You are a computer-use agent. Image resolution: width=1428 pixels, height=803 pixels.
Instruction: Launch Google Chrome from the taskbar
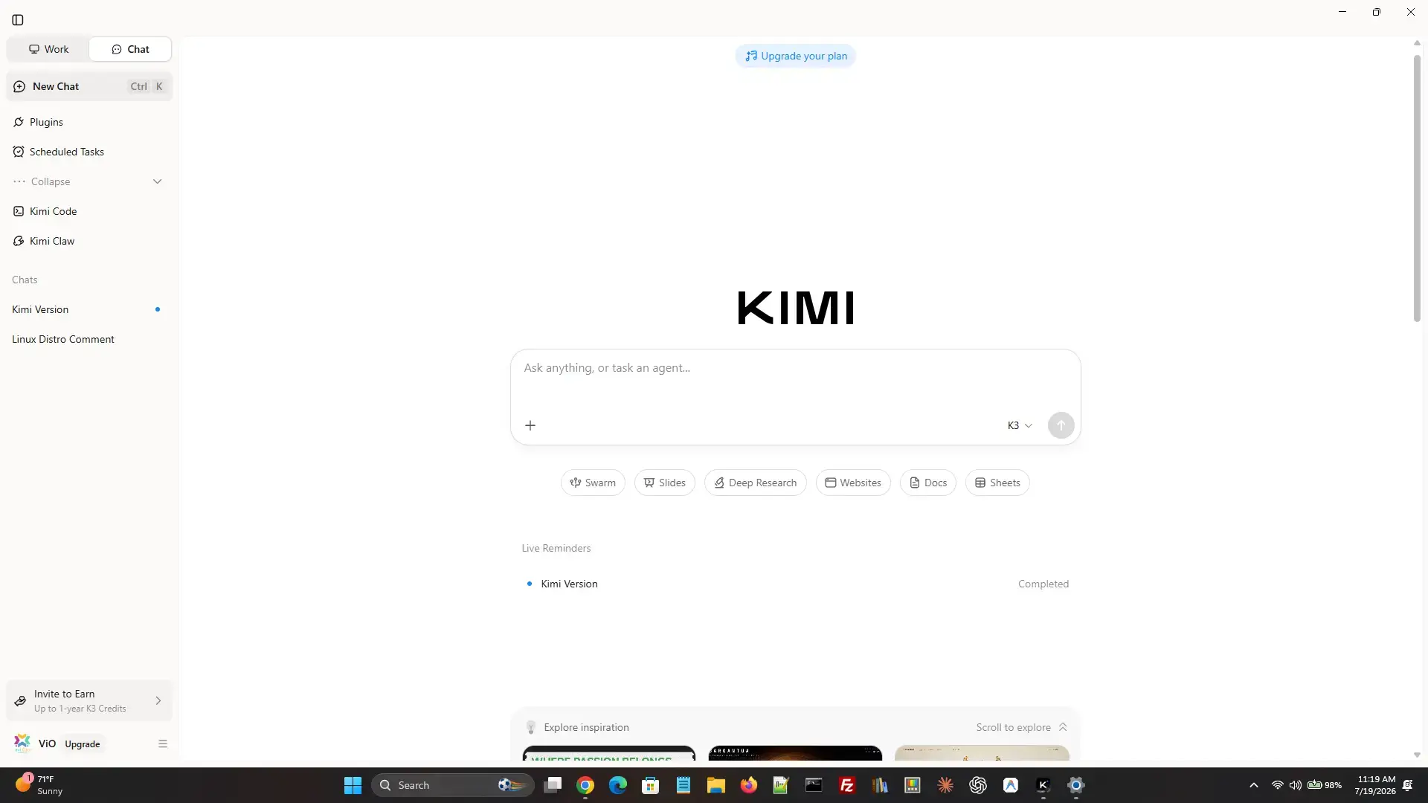coord(585,785)
